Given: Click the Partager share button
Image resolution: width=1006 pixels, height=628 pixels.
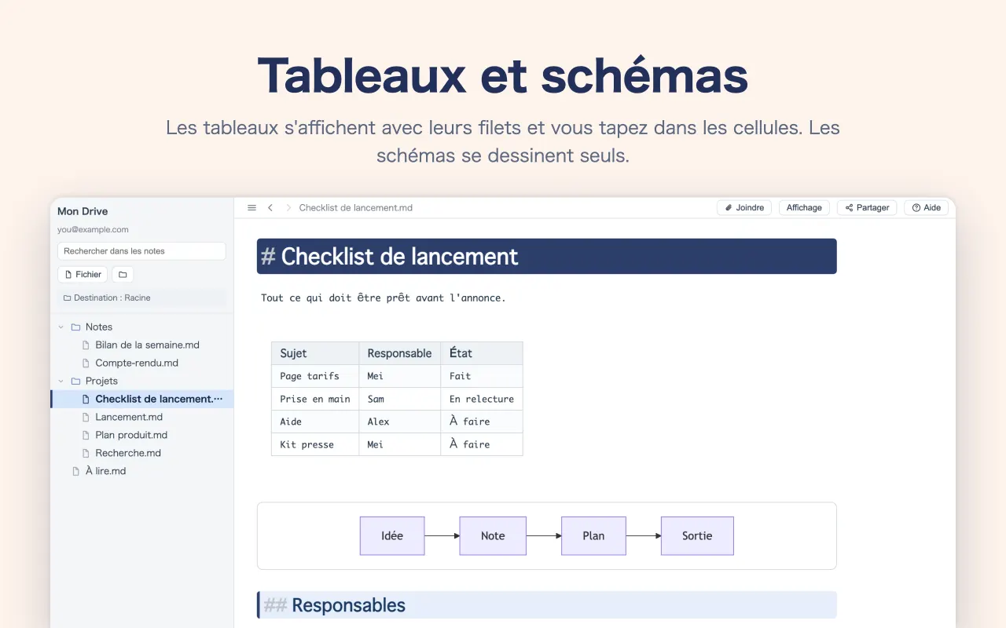Looking at the screenshot, I should point(867,208).
